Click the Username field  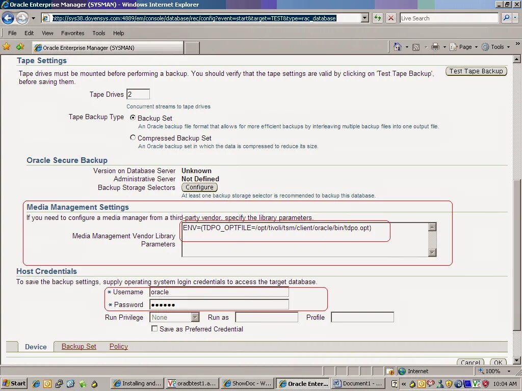[x=219, y=292]
